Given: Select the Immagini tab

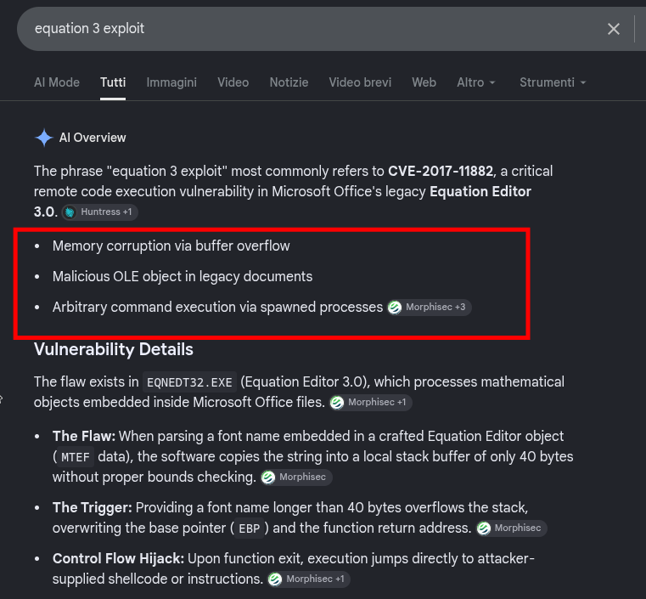Looking at the screenshot, I should (171, 82).
